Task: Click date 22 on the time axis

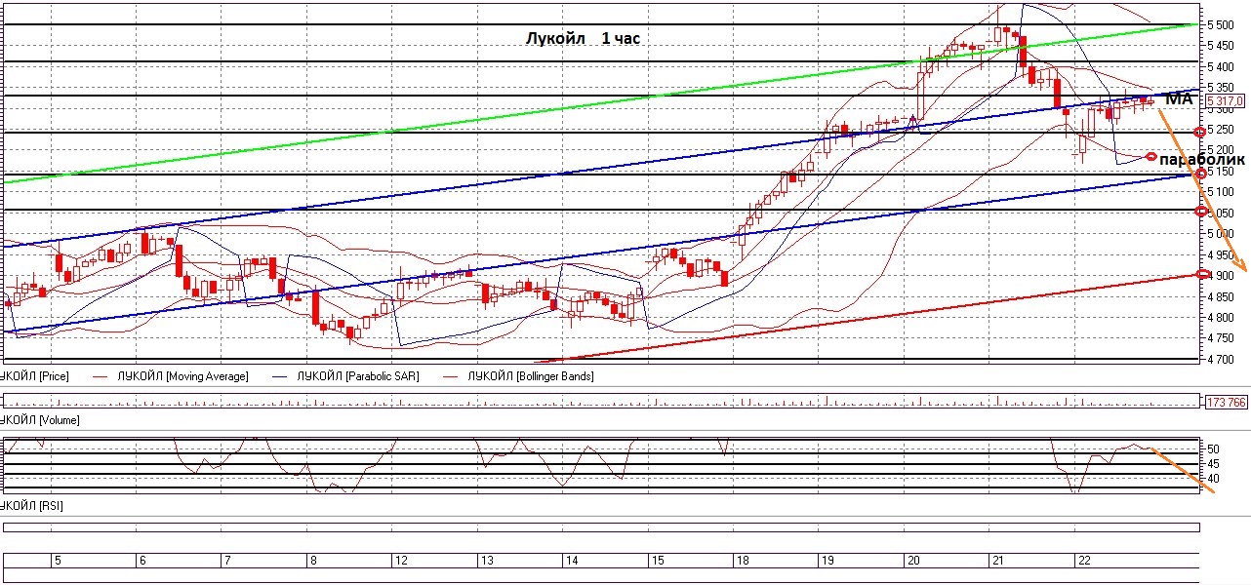Action: pos(1083,561)
